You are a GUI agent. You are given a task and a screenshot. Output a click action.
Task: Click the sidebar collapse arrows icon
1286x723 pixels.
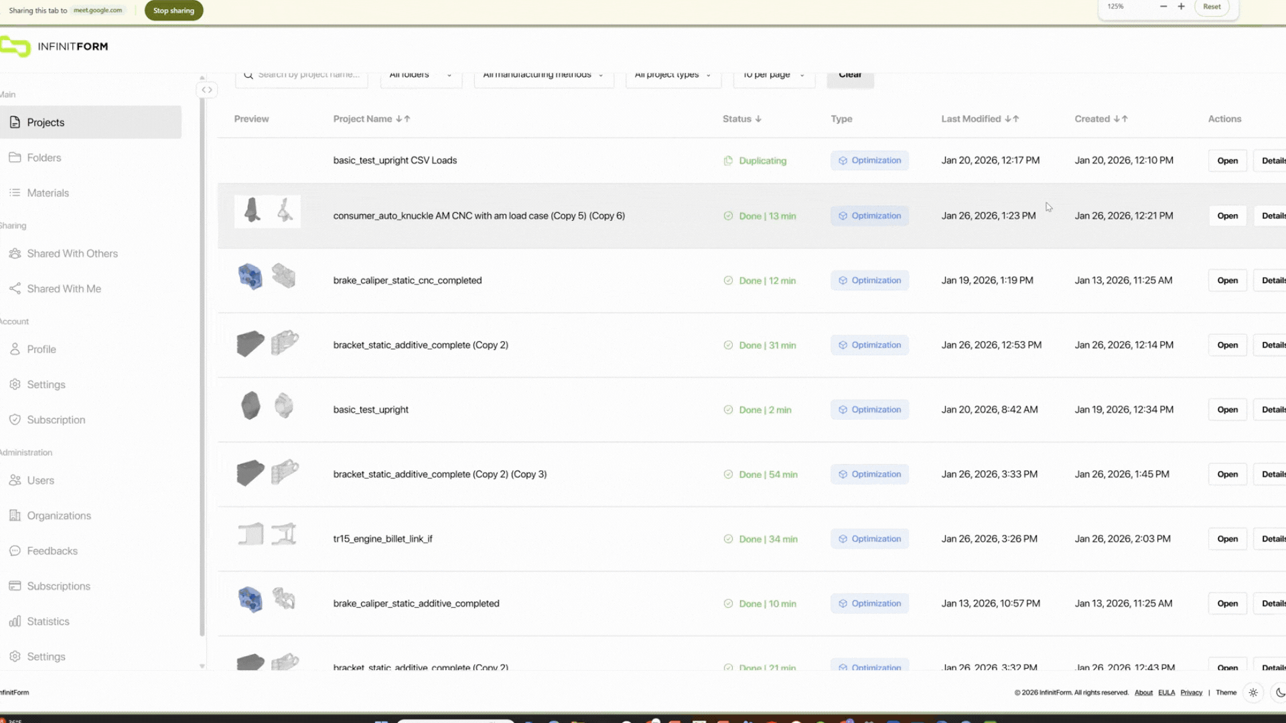tap(207, 90)
